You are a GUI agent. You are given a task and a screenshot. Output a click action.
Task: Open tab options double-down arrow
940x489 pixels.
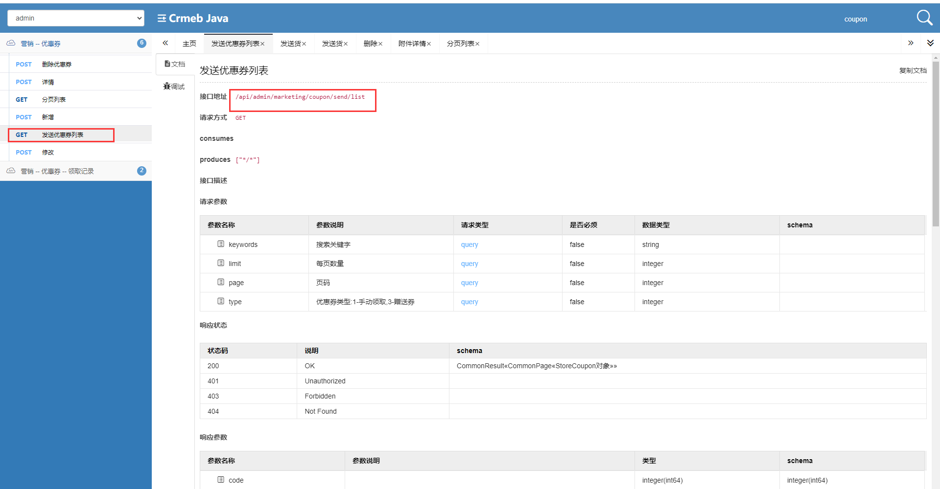pos(930,43)
